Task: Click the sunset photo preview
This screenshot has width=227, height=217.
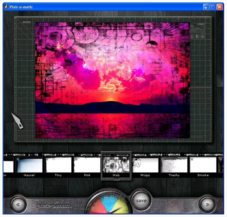Action: (112, 80)
